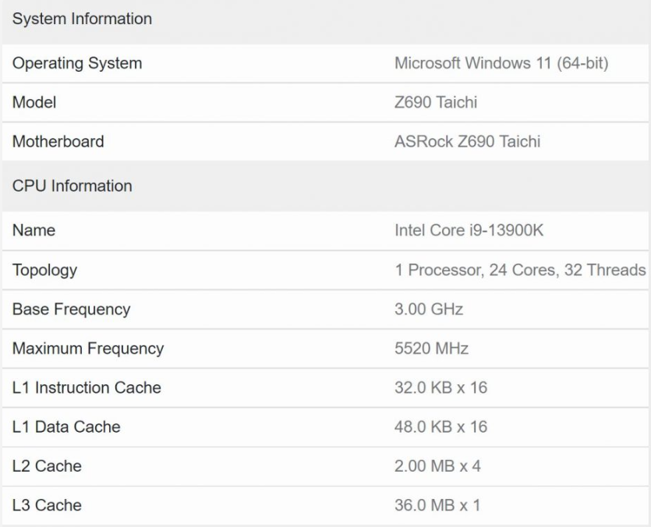Click the System Information section header
Image resolution: width=651 pixels, height=527 pixels.
click(x=82, y=19)
